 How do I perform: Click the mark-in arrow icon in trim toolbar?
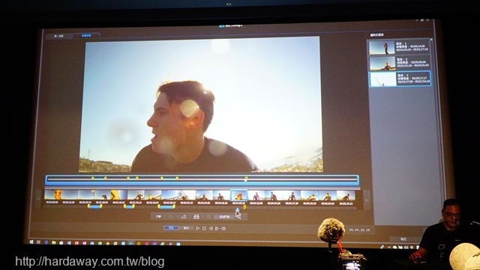tap(158, 217)
